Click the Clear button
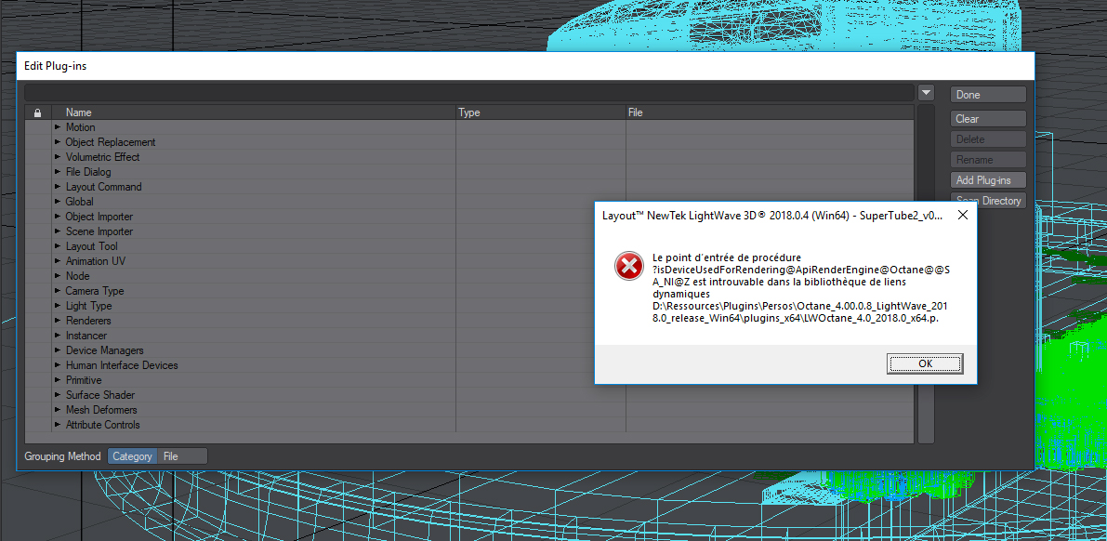This screenshot has width=1107, height=541. tap(988, 119)
